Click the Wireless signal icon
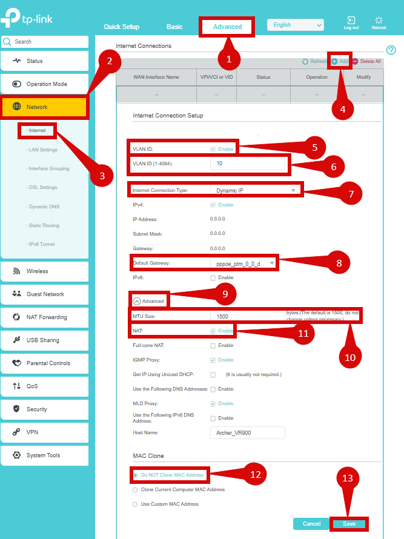The height and width of the screenshot is (539, 404). click(x=16, y=271)
